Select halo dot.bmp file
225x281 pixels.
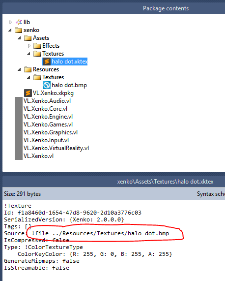click(x=69, y=85)
